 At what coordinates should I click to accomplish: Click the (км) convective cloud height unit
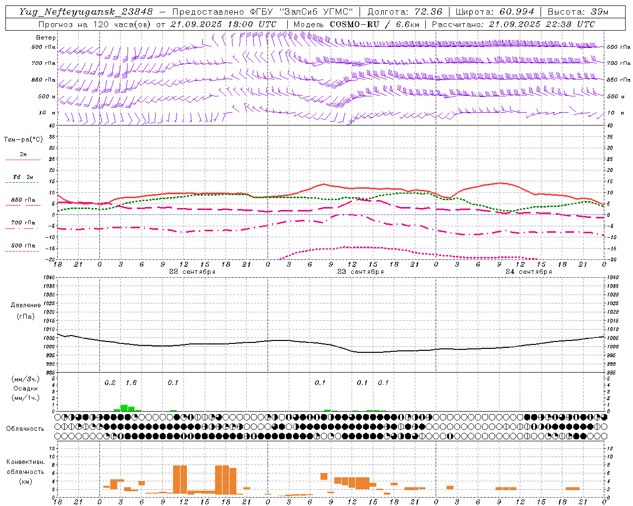[25, 481]
